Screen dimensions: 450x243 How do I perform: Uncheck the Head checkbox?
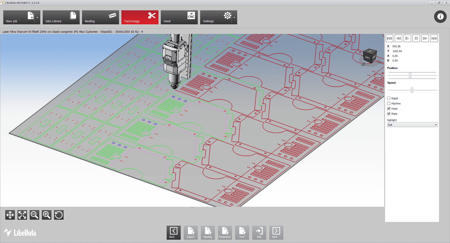[x=389, y=109]
